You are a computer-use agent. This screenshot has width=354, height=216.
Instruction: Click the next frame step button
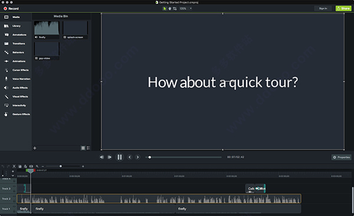click(x=110, y=157)
